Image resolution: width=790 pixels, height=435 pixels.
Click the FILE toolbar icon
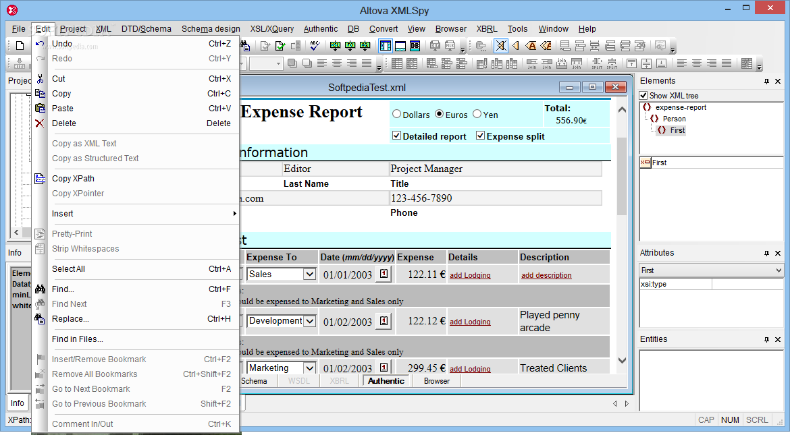coord(450,46)
